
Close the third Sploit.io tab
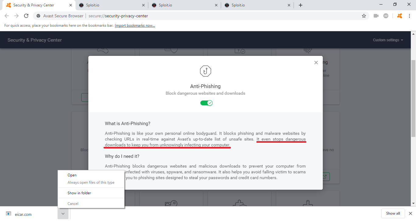point(289,5)
